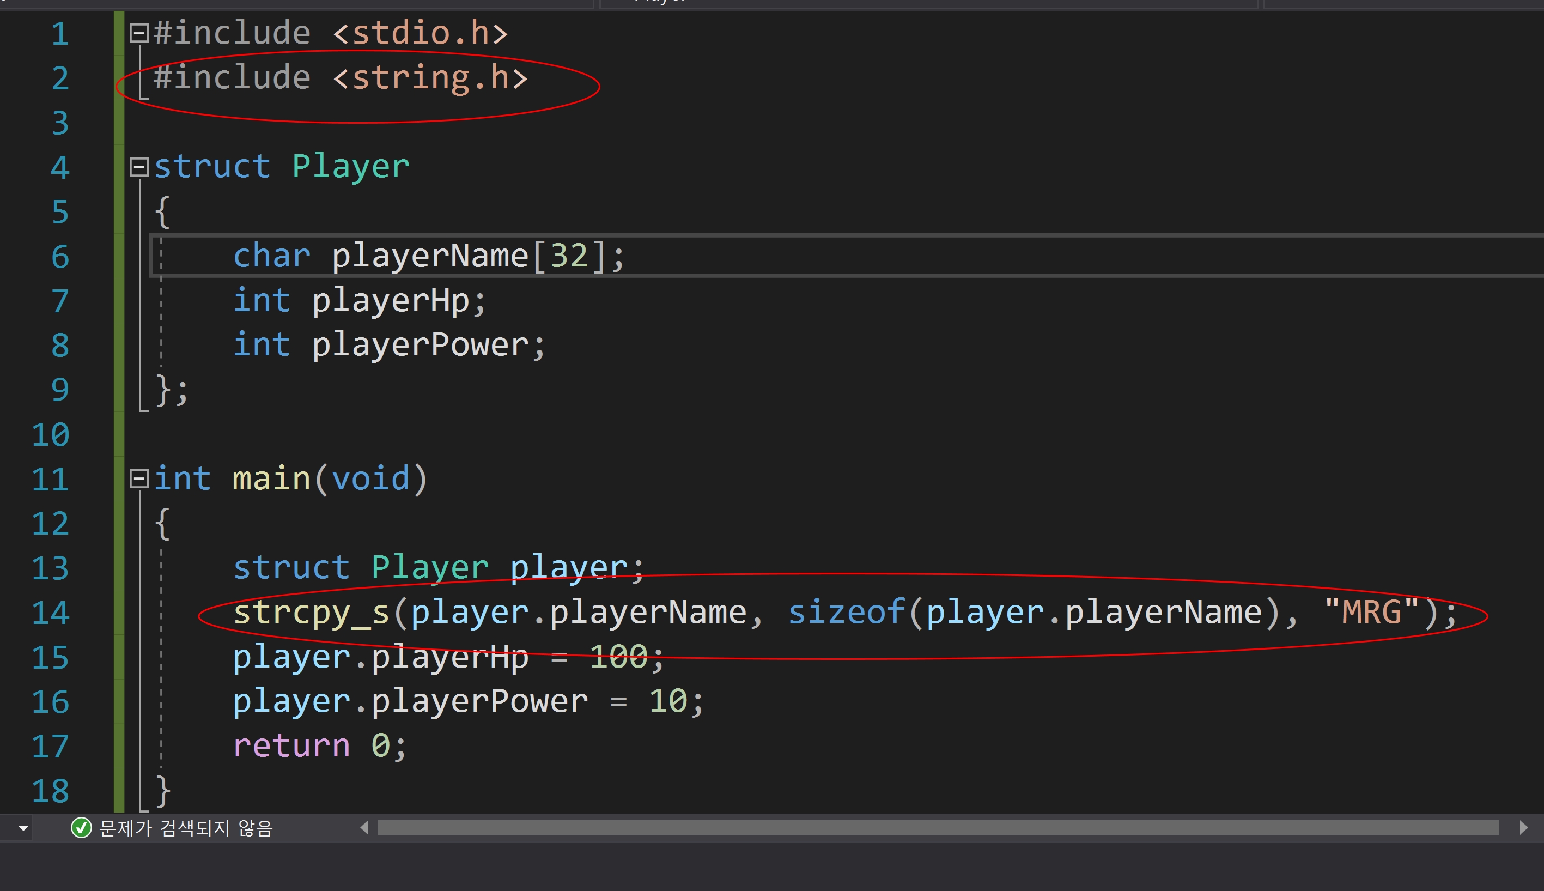Click the 'char' keyword on line 6
Screen dimensions: 1544x891
[x=272, y=256]
